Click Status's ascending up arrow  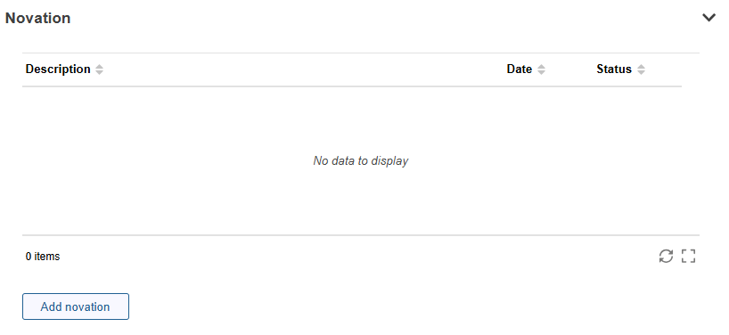(x=641, y=67)
